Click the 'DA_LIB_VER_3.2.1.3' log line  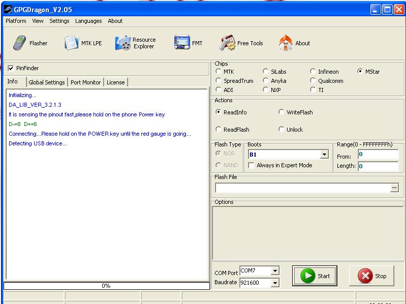tap(35, 105)
